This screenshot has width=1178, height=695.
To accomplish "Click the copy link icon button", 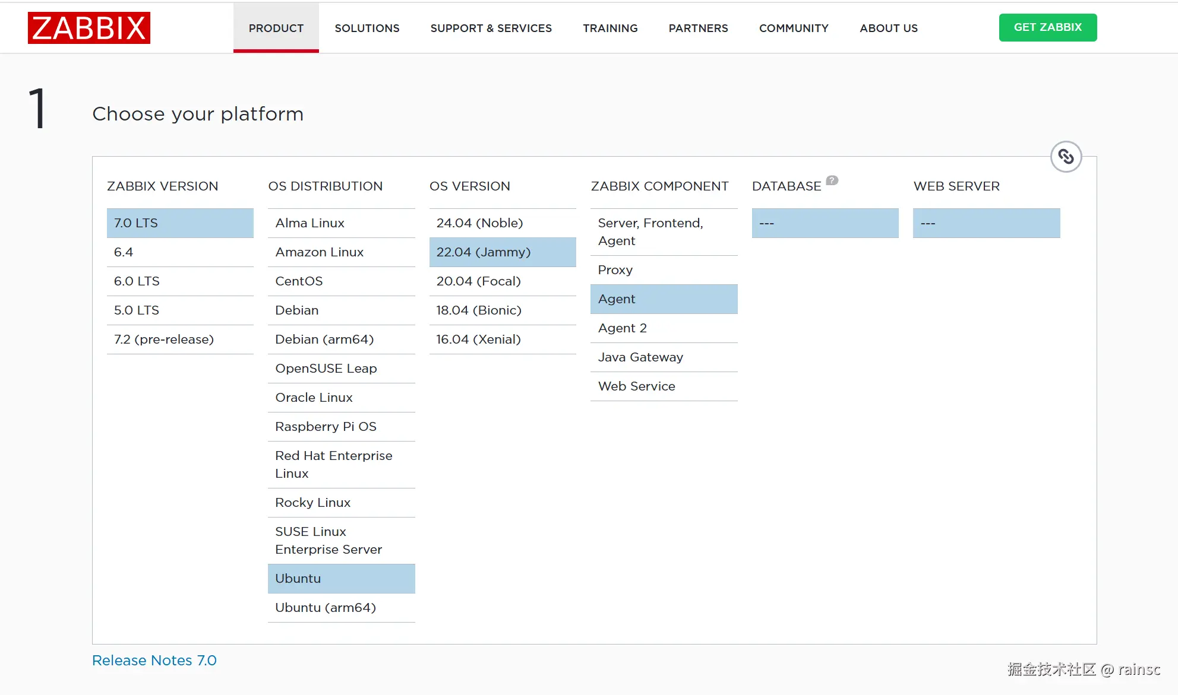I will (x=1066, y=157).
